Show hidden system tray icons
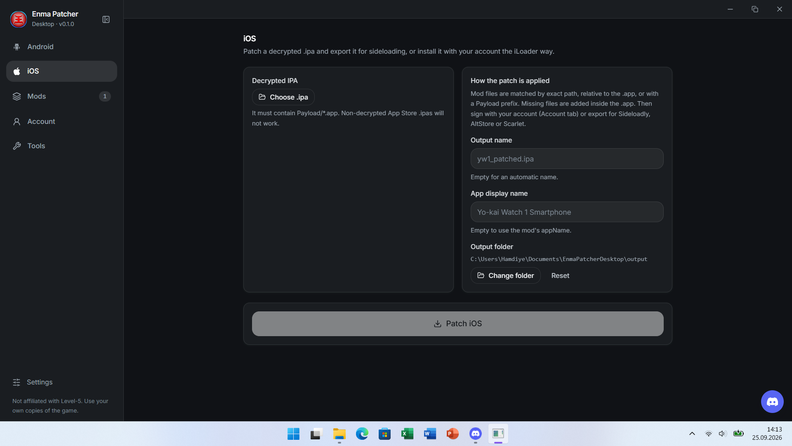This screenshot has height=446, width=792. pos(692,434)
